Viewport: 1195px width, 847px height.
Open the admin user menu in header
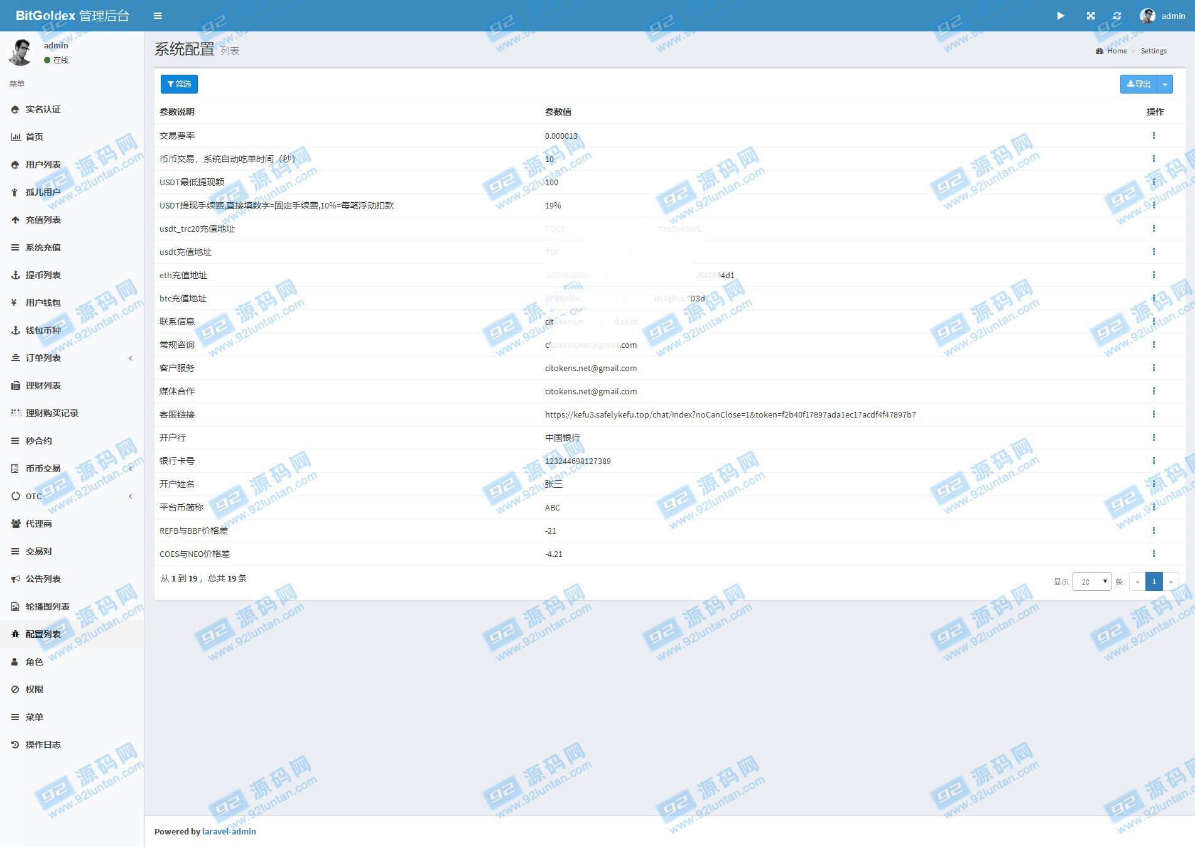1162,16
